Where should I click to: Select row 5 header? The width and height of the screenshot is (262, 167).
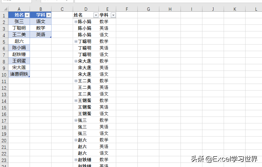[4, 42]
